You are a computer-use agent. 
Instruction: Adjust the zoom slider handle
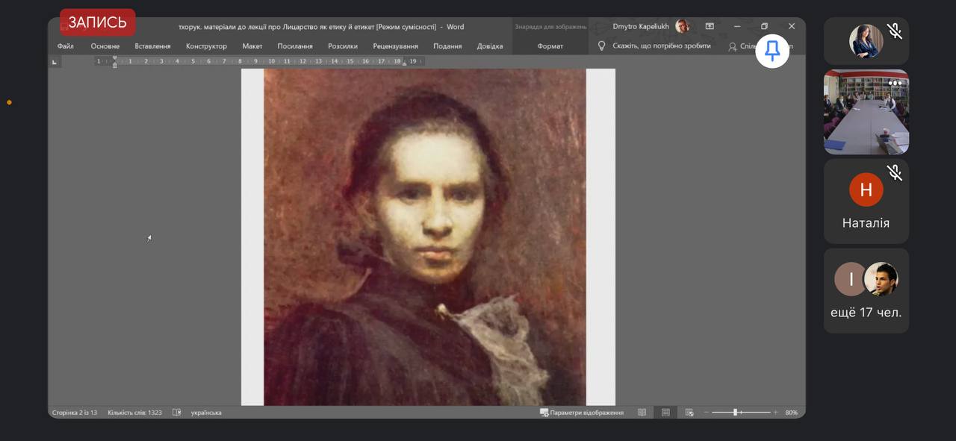(x=736, y=413)
